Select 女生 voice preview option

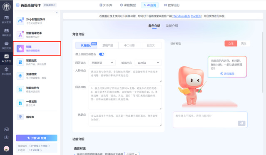tap(231, 44)
